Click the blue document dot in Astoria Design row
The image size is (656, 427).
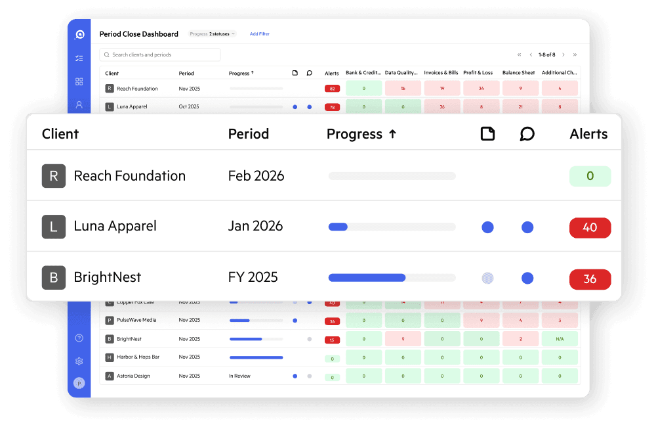[295, 376]
